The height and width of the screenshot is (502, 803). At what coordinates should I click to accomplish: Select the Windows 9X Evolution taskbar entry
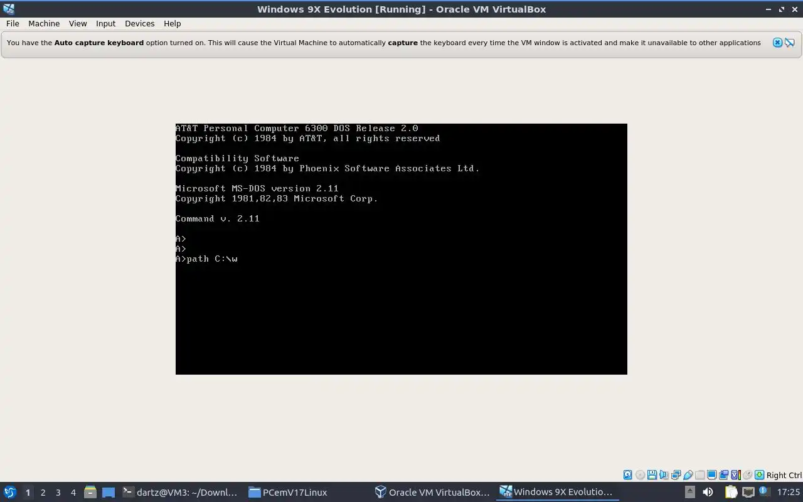click(557, 492)
